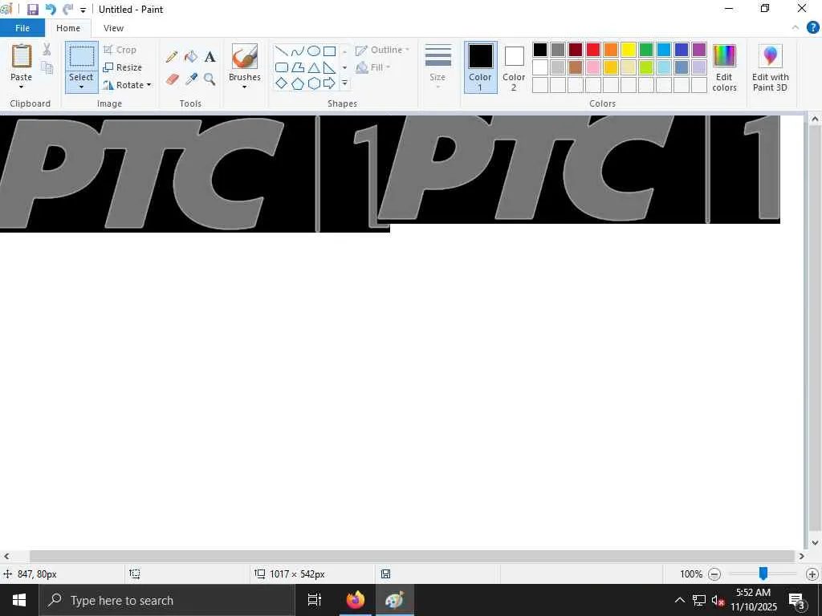Activate Color 1 foreground box
The height and width of the screenshot is (616, 822).
[480, 67]
